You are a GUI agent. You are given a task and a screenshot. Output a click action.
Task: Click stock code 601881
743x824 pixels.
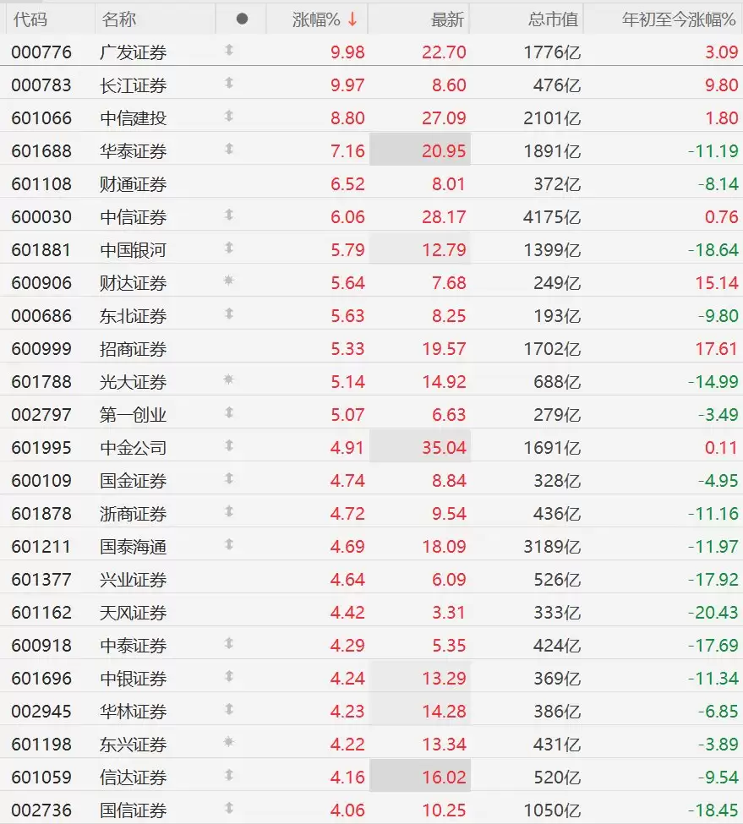click(41, 250)
